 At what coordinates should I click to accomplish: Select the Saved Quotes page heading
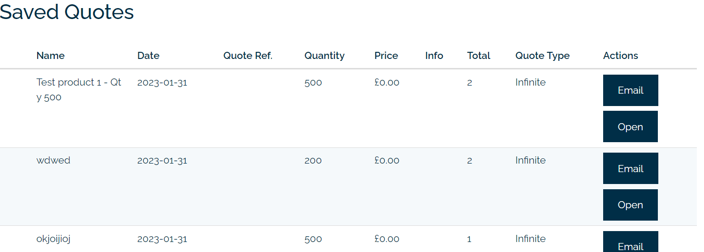(67, 12)
